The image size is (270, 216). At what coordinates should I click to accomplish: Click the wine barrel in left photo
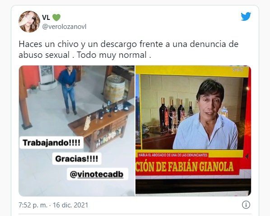pos(115,89)
